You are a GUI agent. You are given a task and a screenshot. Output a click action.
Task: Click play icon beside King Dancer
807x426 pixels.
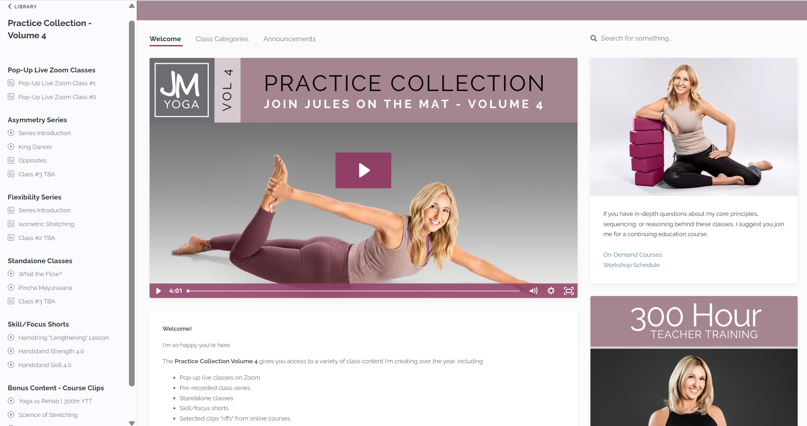[11, 146]
